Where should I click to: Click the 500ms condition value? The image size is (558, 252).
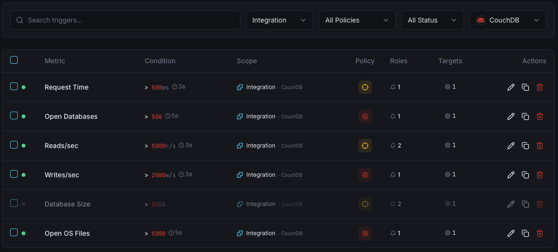coord(160,88)
